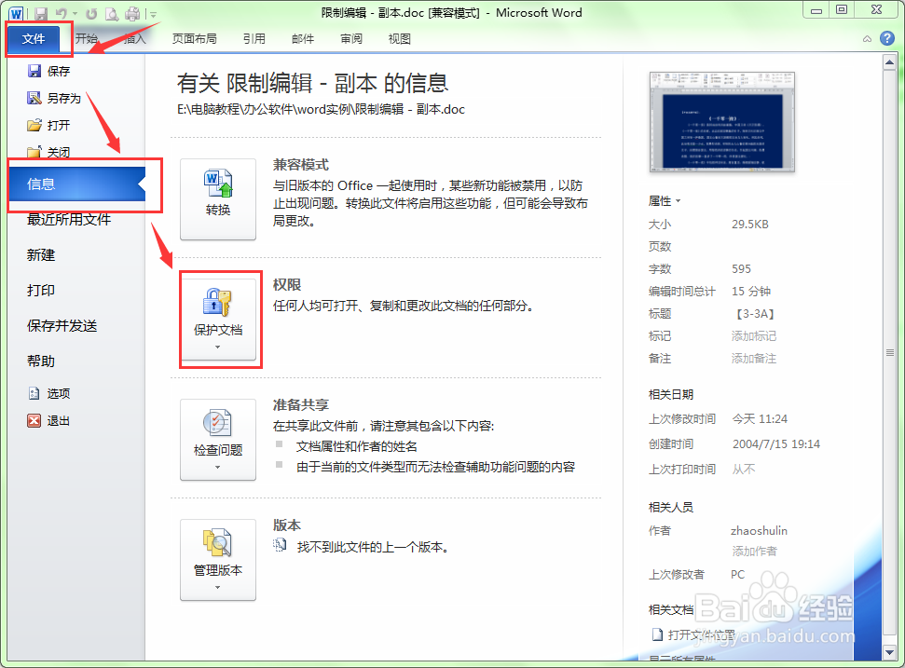Open the Customize Quick Access Toolbar arrow
The width and height of the screenshot is (905, 668).
coord(154,14)
